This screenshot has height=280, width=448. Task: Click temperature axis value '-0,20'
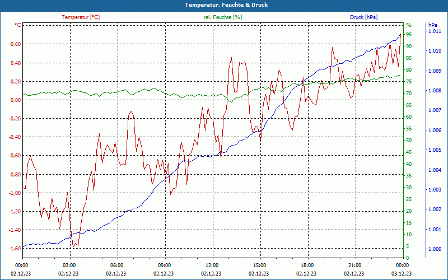tap(15, 119)
